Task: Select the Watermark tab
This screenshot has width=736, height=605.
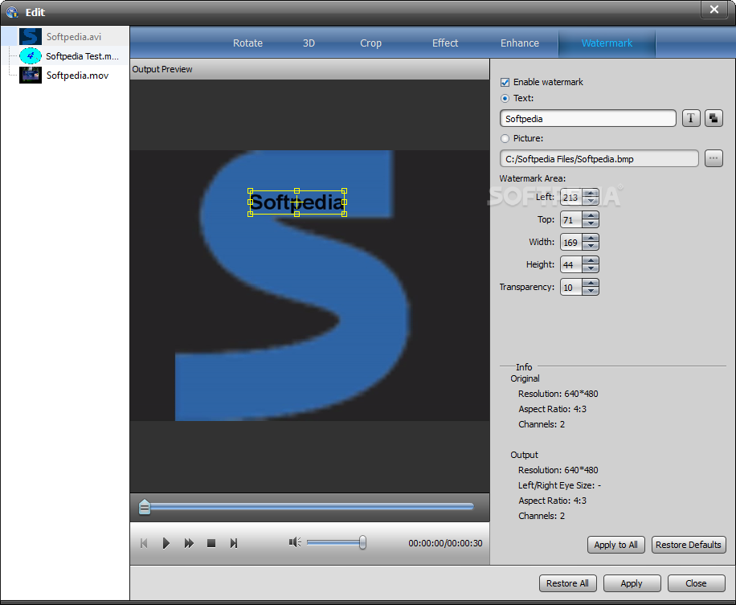Action: tap(607, 43)
